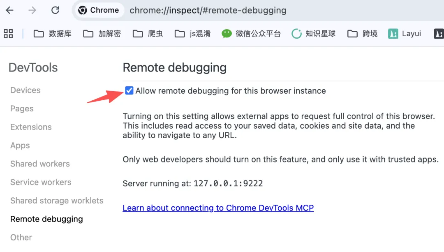Screen dimensions: 444x252
Task: Open the 数据库 bookmark folder
Action: click(x=53, y=34)
